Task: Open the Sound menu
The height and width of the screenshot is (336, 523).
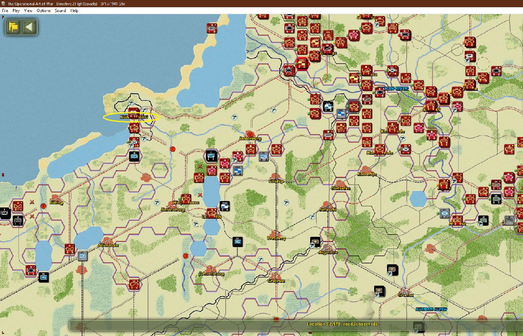Action: pyautogui.click(x=60, y=10)
